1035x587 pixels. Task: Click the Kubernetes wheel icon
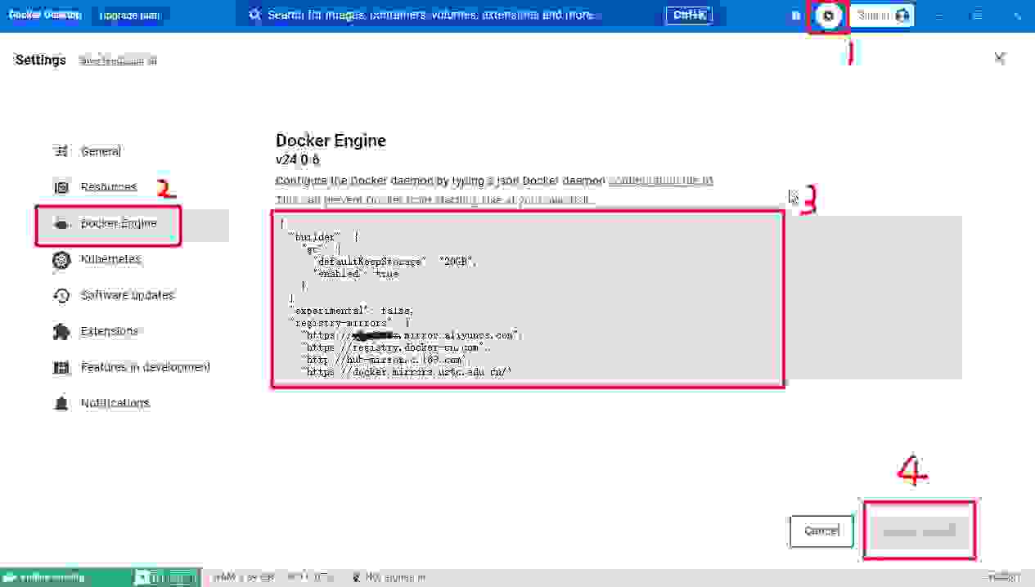tap(61, 260)
